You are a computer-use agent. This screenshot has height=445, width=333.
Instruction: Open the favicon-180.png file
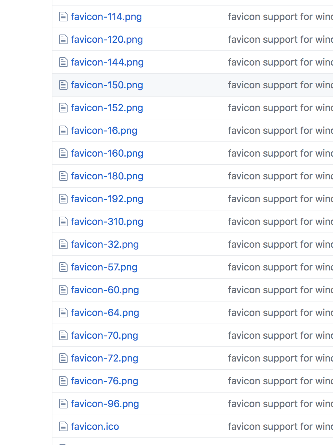[107, 176]
